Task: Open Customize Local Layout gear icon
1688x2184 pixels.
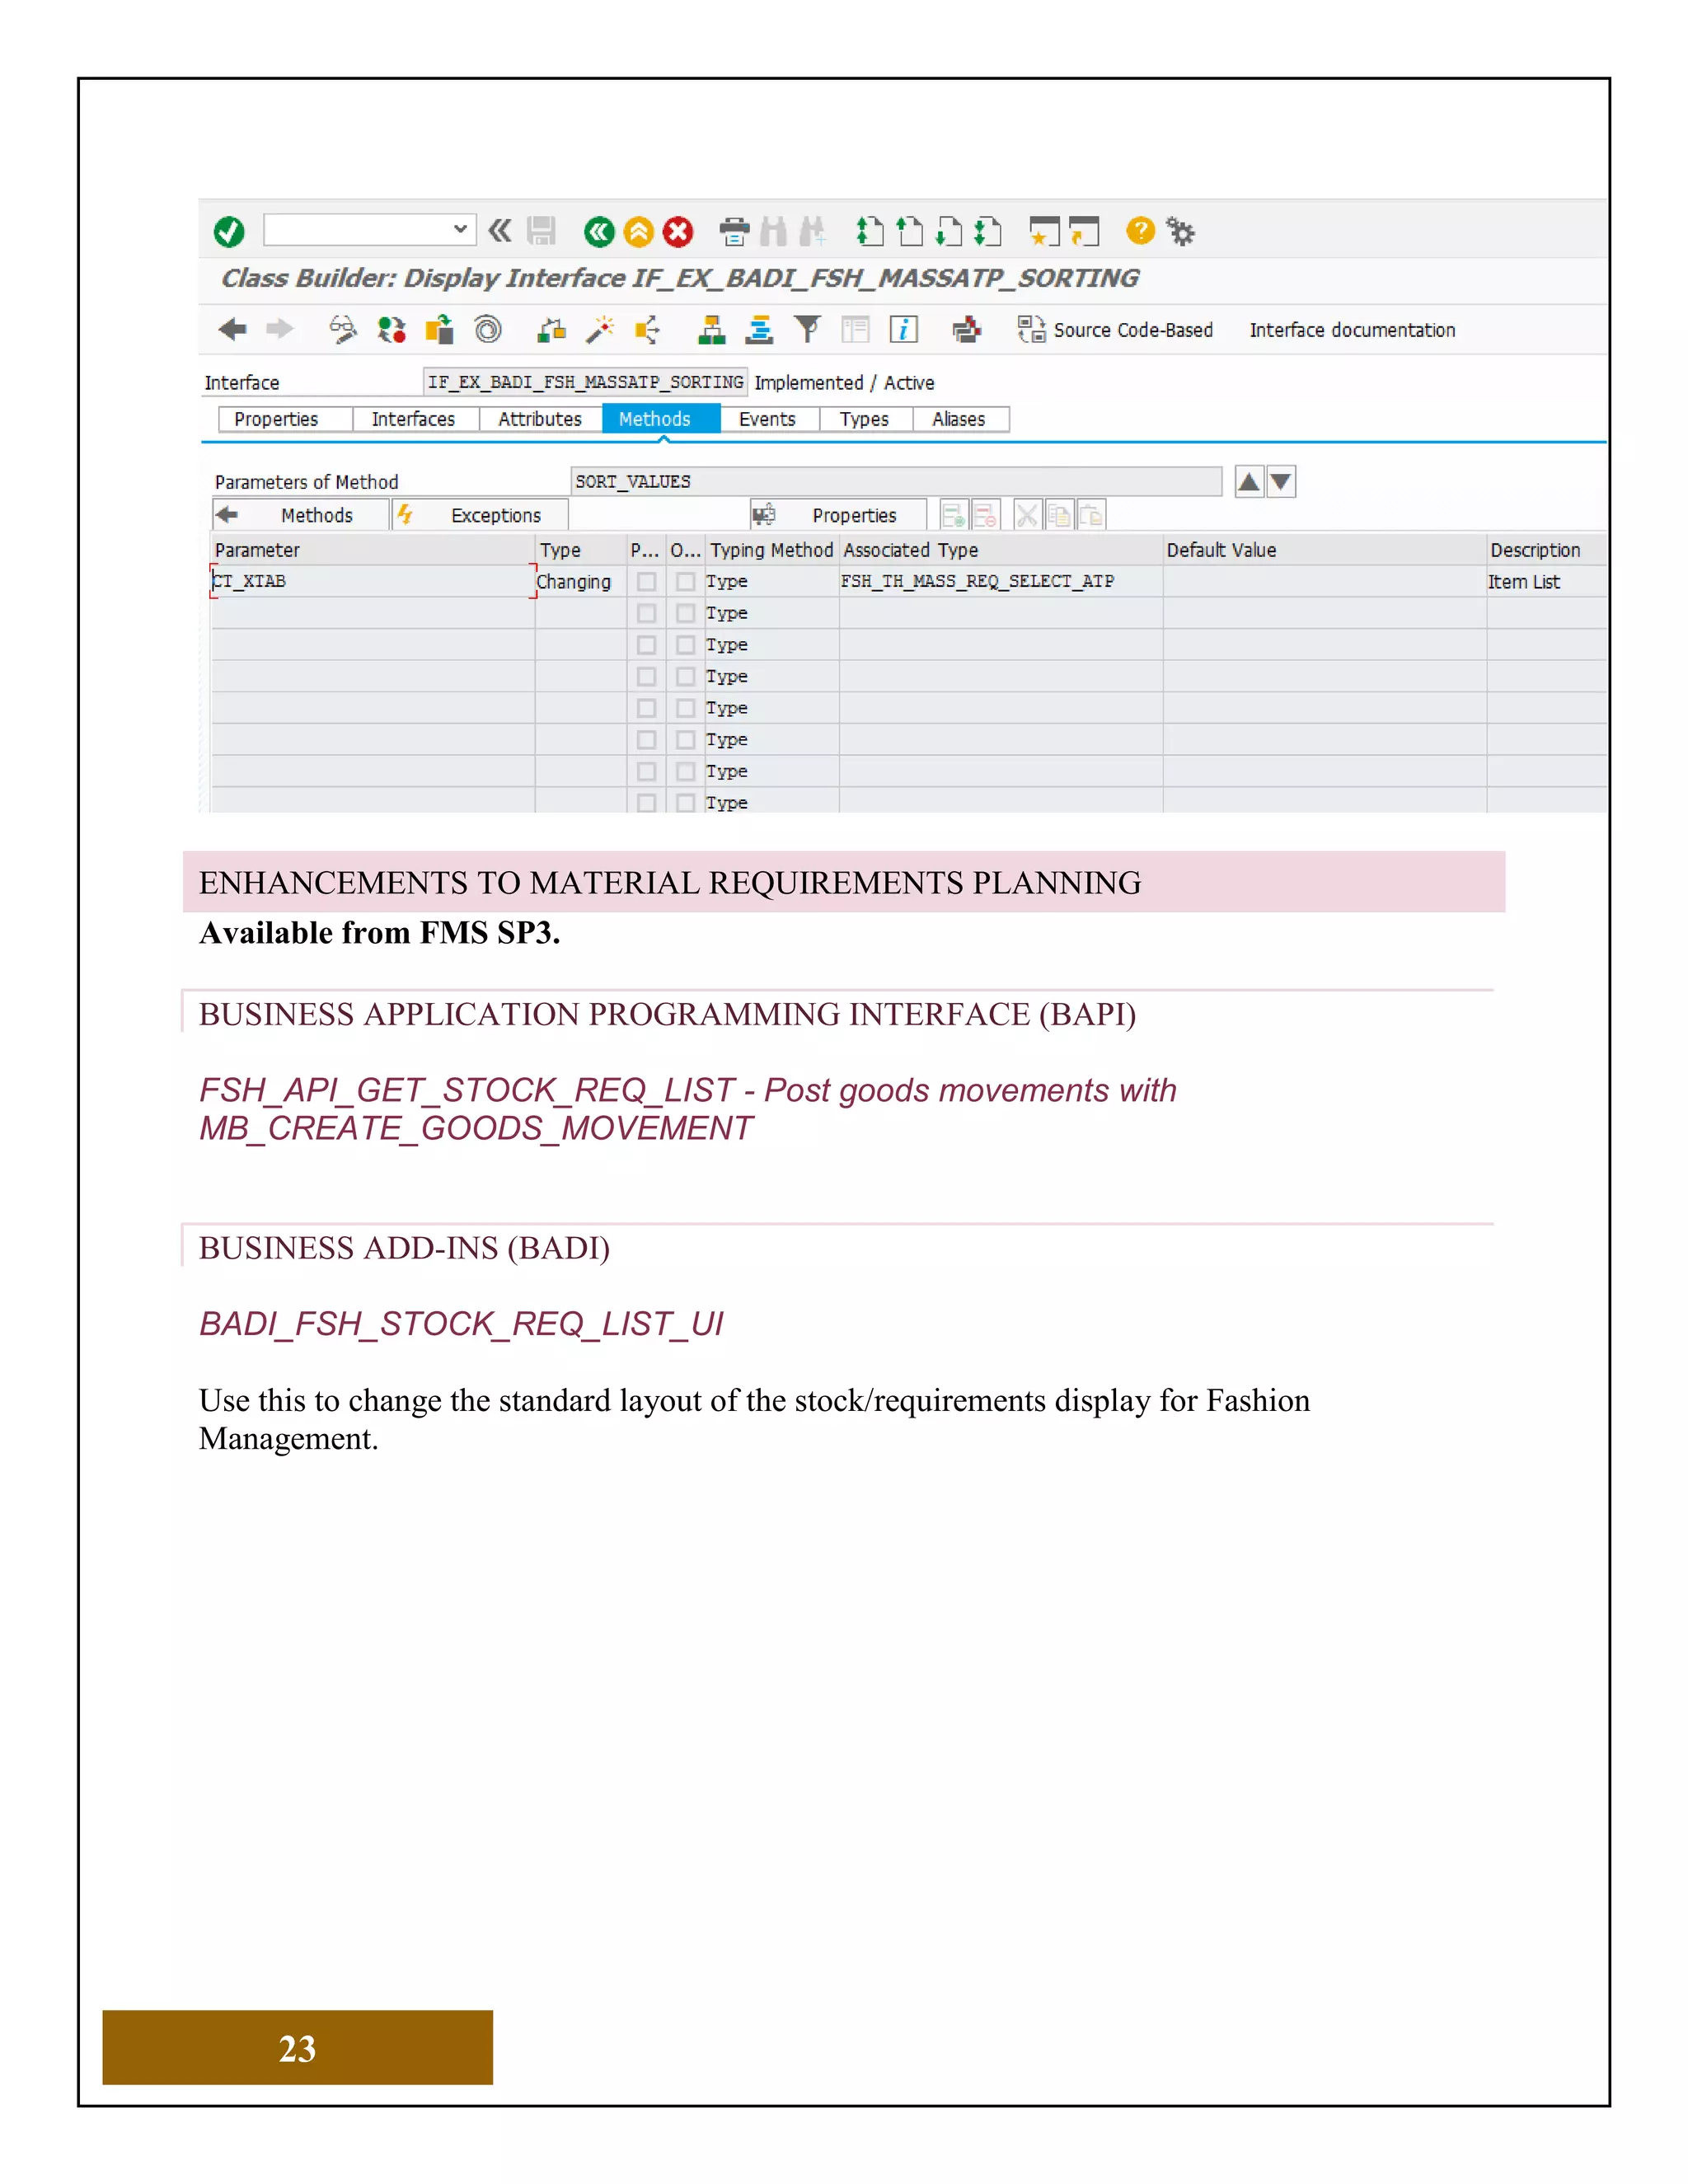Action: [1181, 232]
